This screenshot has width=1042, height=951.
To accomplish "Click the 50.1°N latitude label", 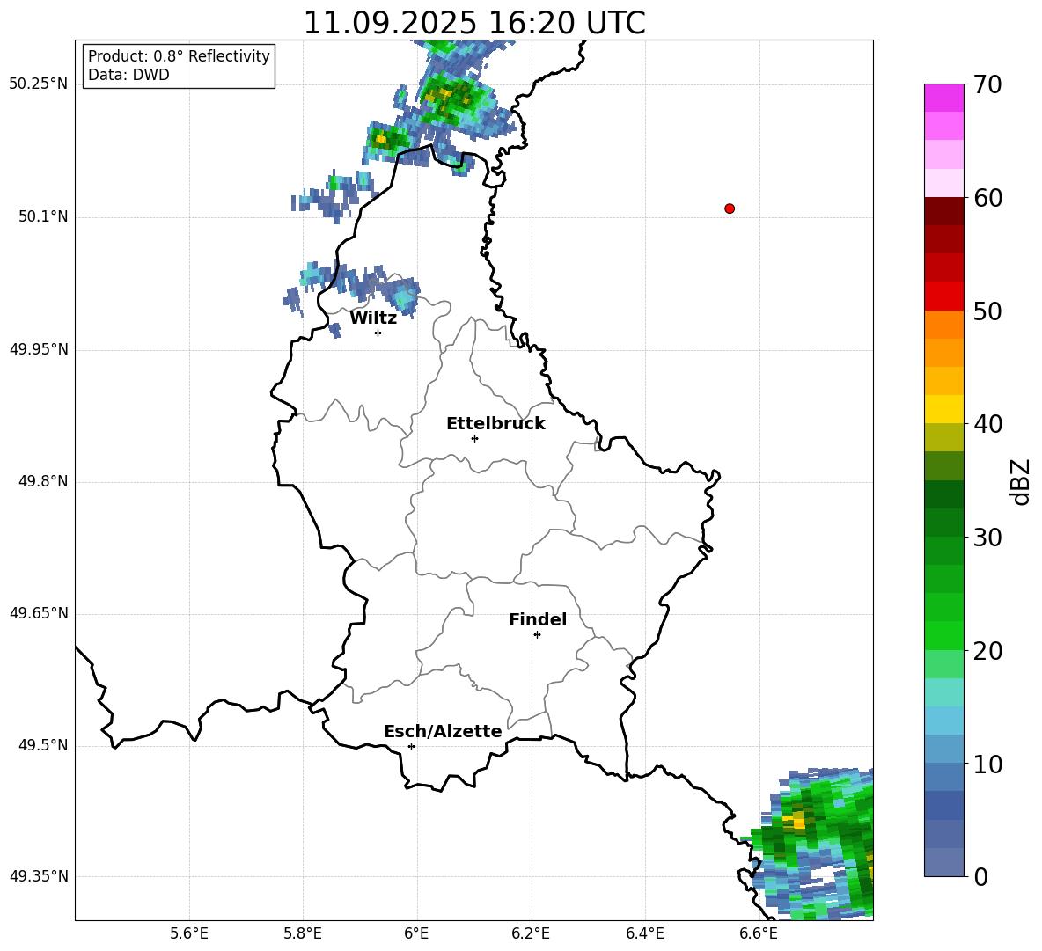I will [43, 217].
